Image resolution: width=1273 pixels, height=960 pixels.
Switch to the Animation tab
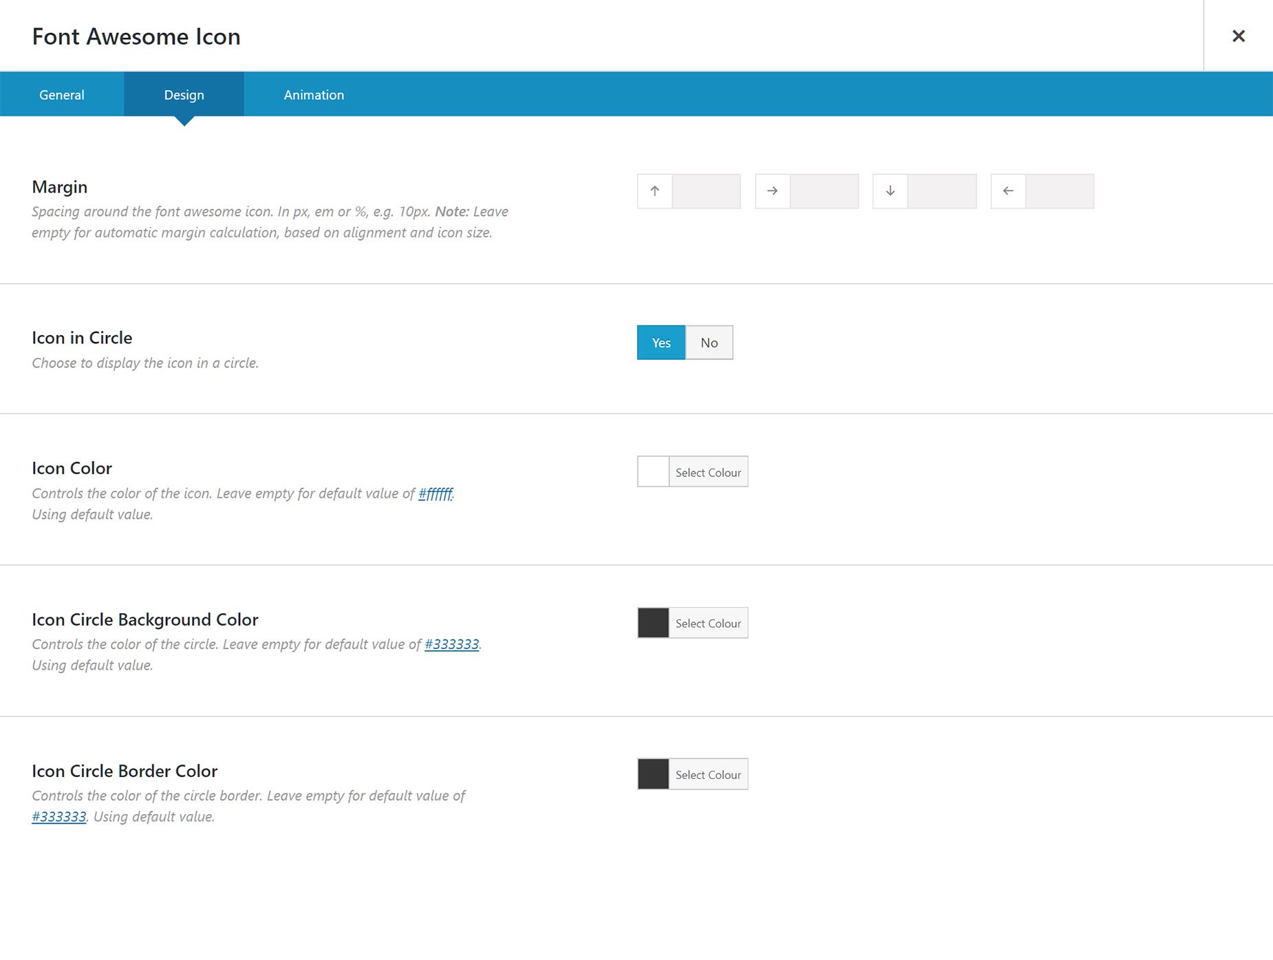pyautogui.click(x=314, y=94)
